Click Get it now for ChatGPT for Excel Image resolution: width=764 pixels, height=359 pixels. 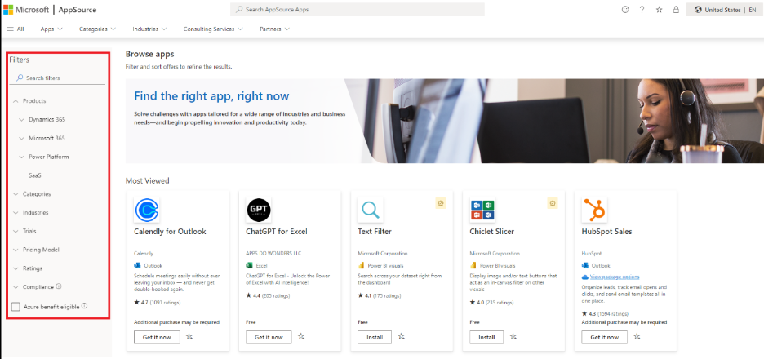pos(269,337)
